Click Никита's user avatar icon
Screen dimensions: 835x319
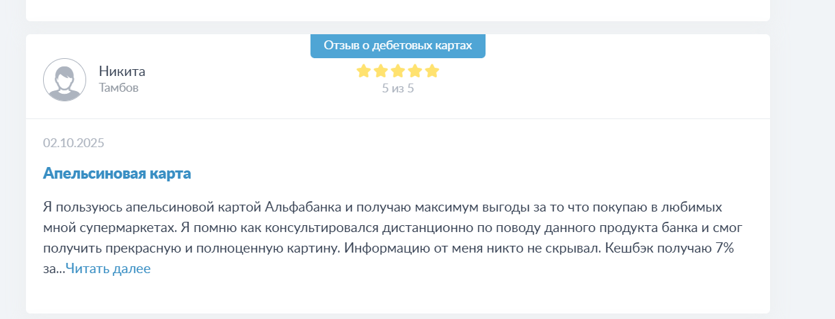(x=64, y=79)
